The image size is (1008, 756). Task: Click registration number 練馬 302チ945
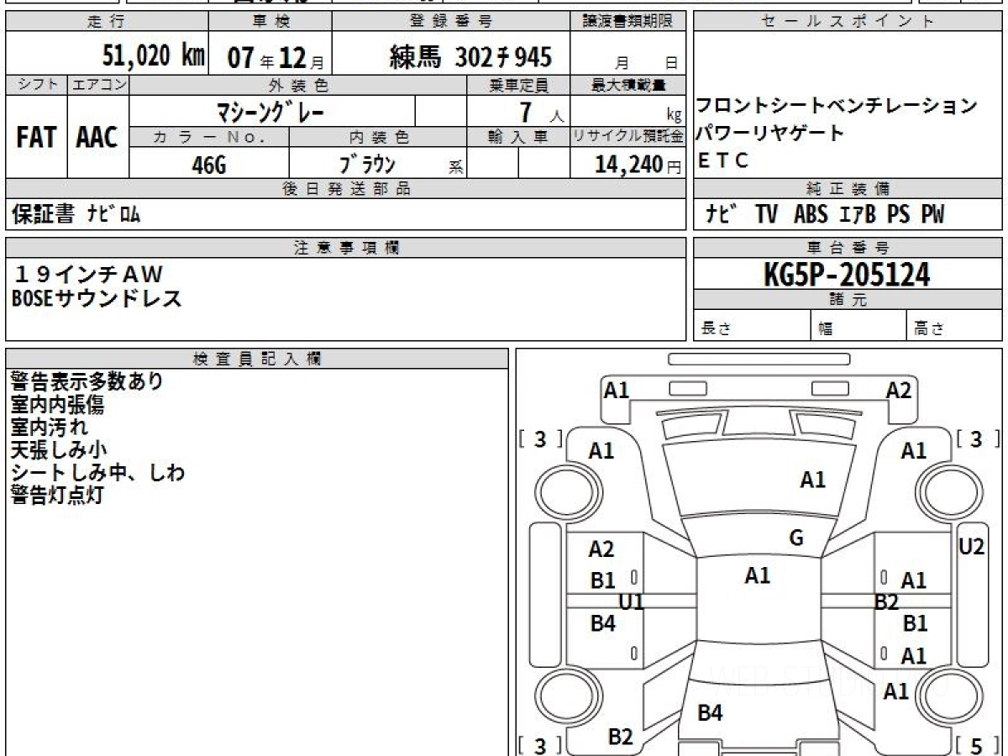tap(471, 56)
